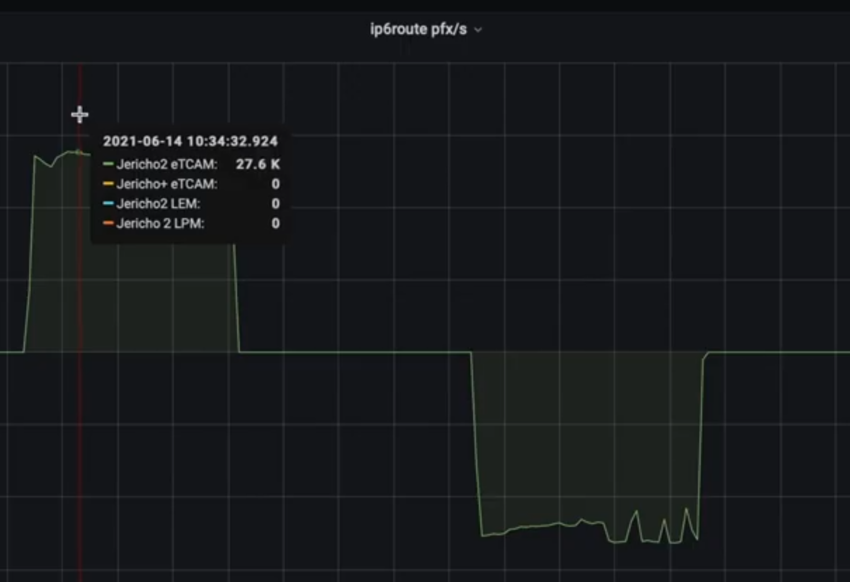Click the 2021-06-14 10:34:32.924 tooltip timestamp
Screen dimensions: 850x582
click(190, 141)
